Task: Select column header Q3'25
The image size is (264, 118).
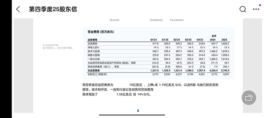Action: point(188,40)
